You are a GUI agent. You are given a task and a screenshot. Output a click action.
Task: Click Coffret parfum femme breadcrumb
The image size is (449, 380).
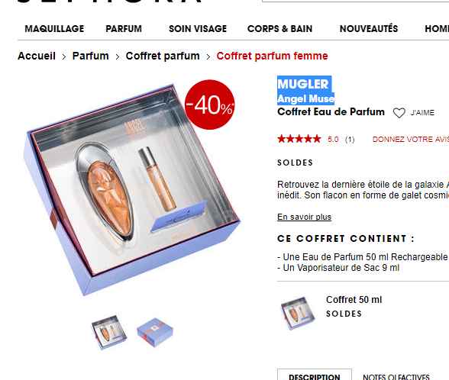pyautogui.click(x=272, y=56)
